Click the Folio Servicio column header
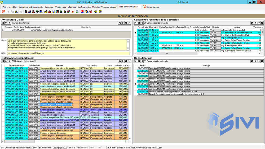265x149 pixels. [x=34, y=65]
